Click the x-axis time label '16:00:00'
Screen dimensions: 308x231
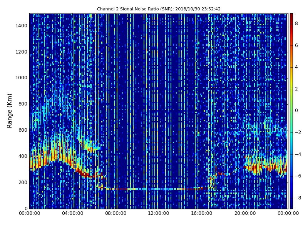coord(201,213)
